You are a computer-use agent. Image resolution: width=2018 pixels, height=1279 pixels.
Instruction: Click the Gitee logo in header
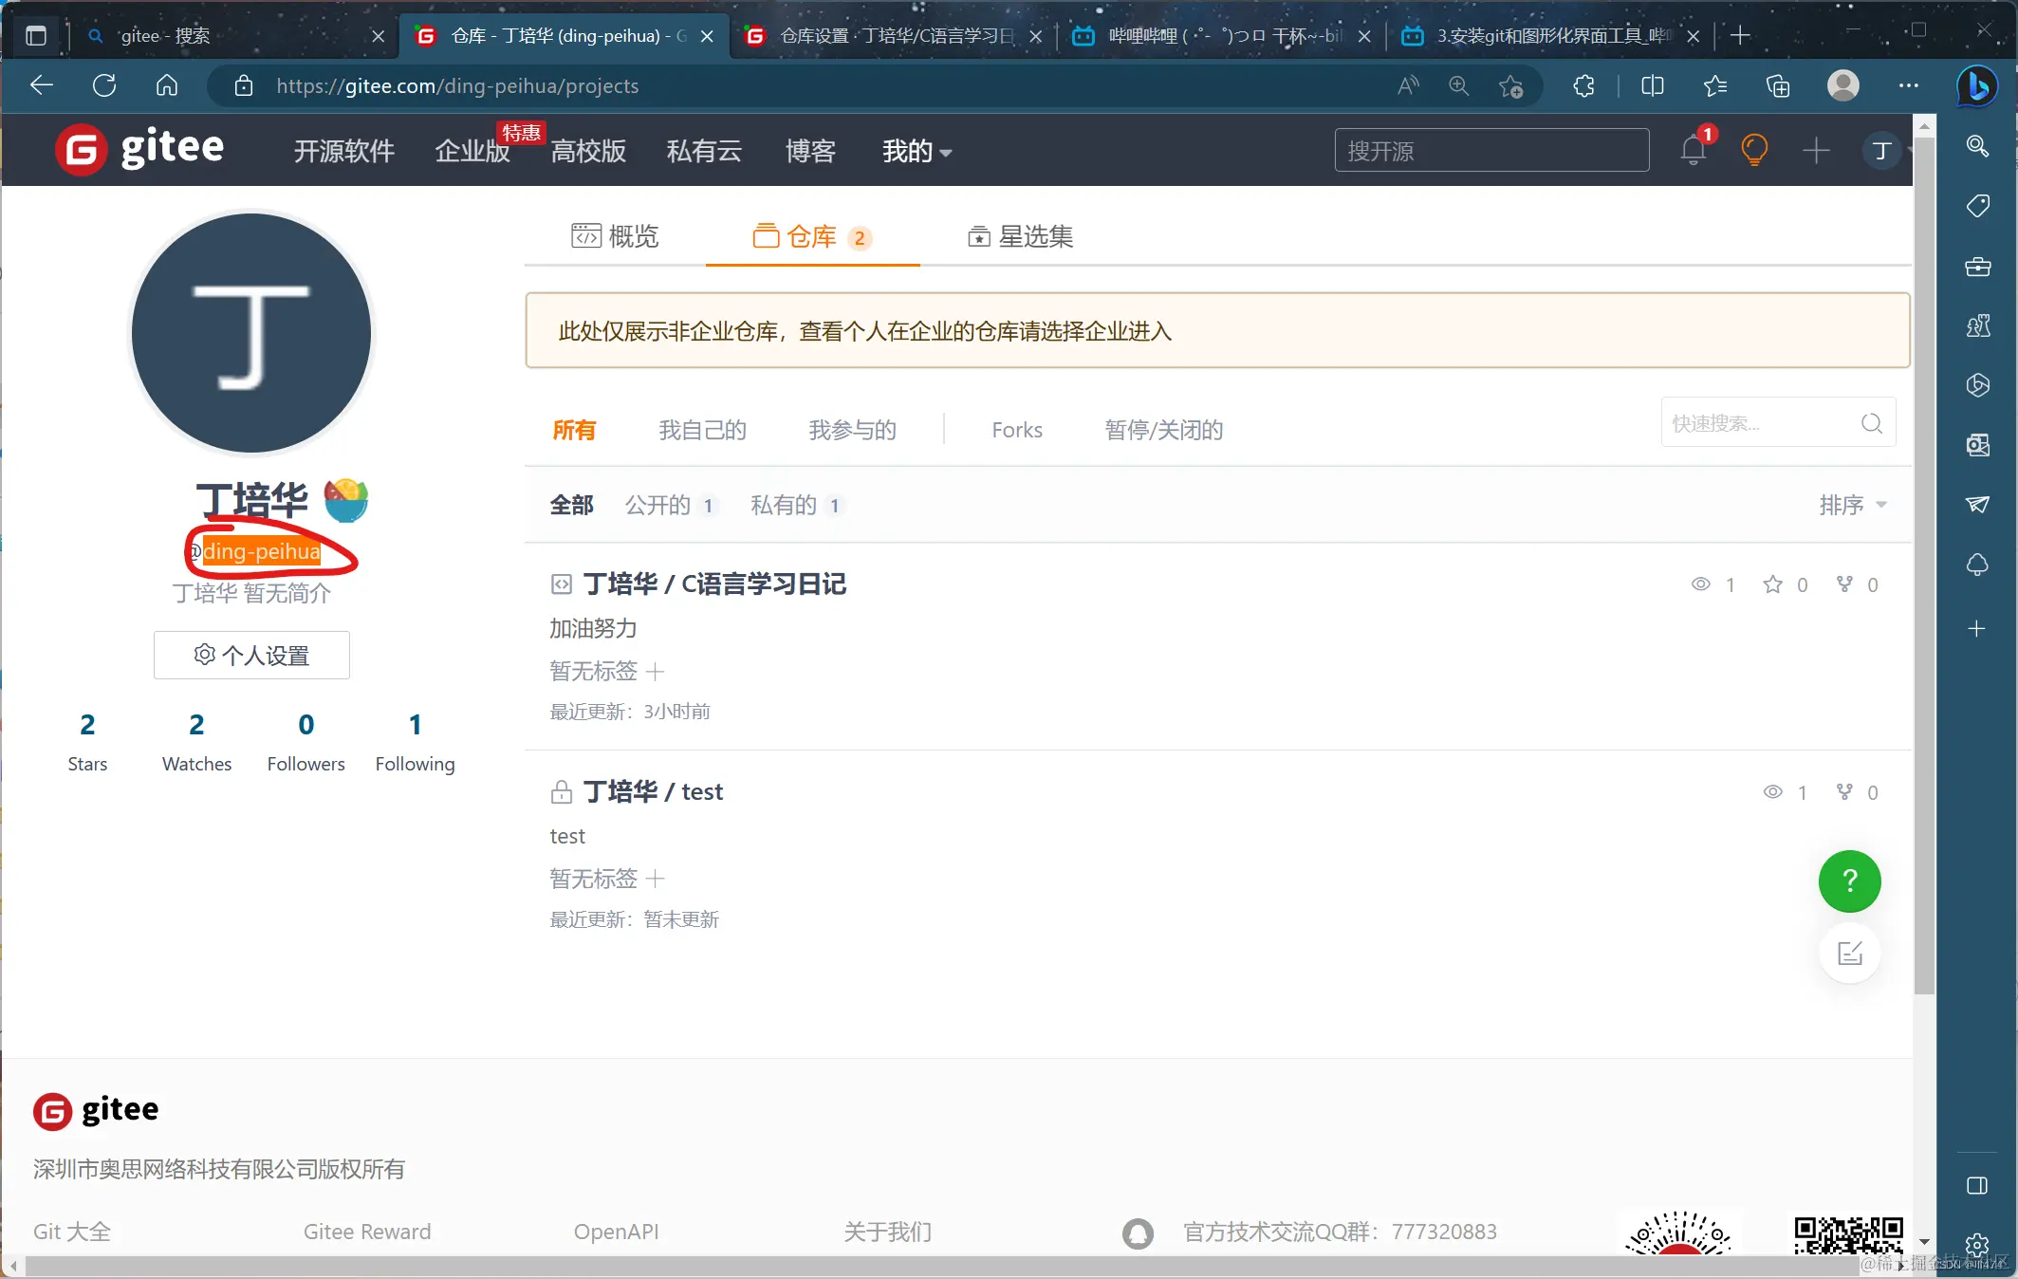coord(140,150)
